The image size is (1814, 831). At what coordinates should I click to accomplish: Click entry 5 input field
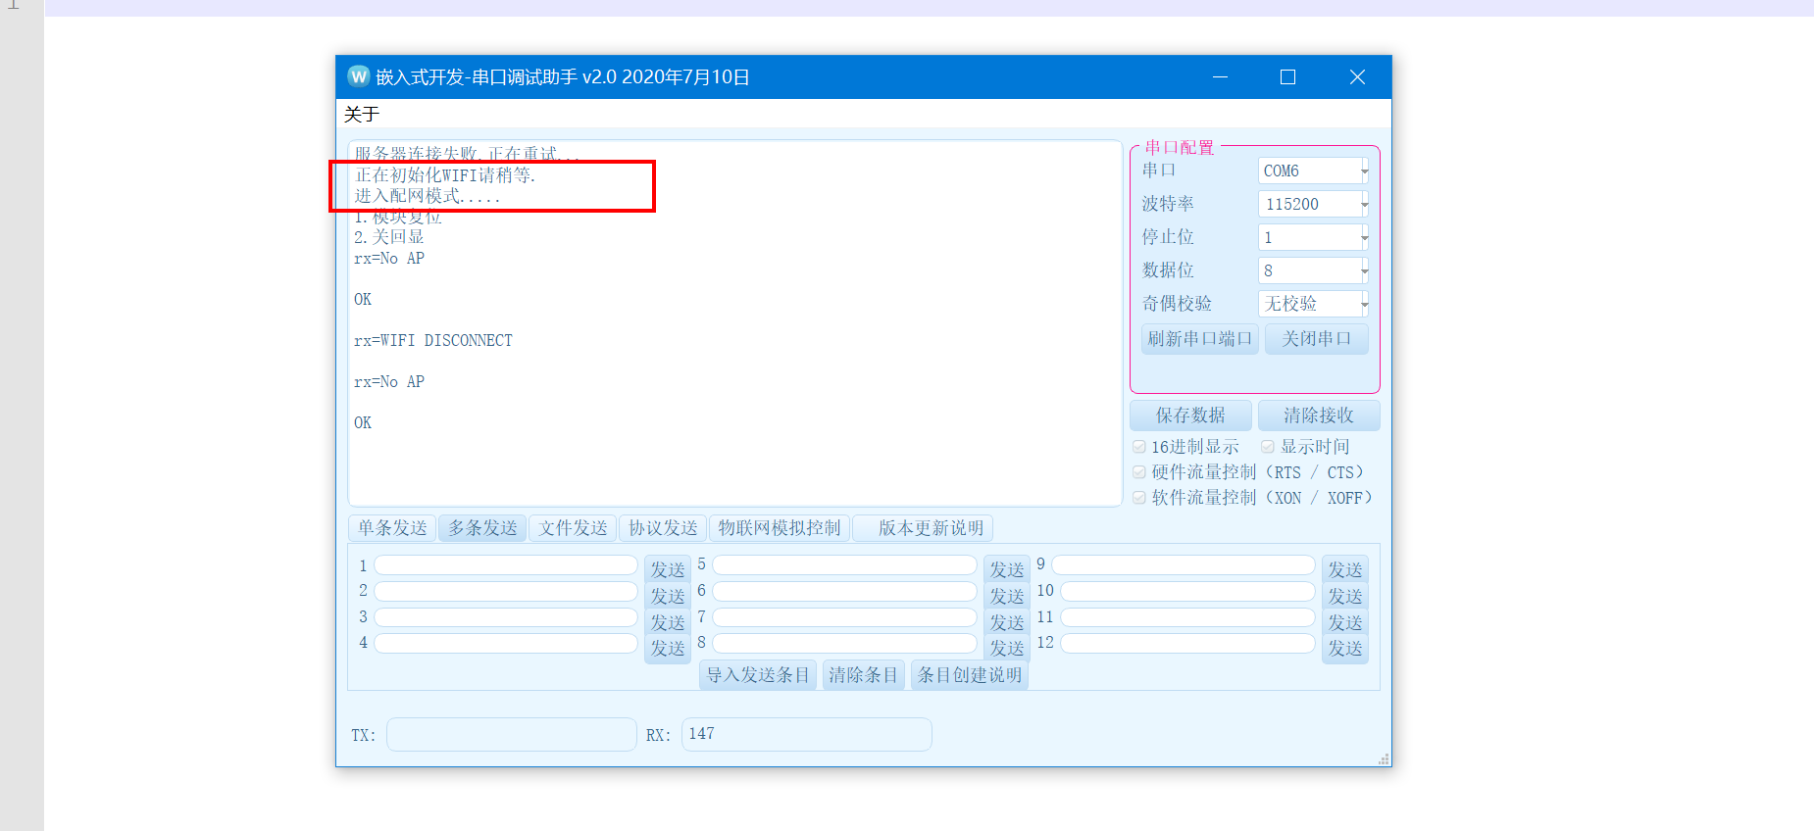(x=844, y=565)
